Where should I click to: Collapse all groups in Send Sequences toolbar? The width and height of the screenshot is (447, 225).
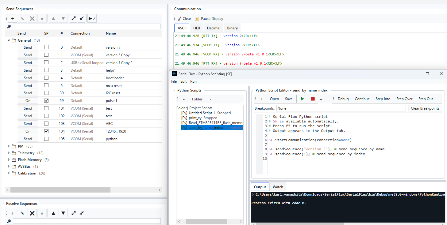click(82, 19)
